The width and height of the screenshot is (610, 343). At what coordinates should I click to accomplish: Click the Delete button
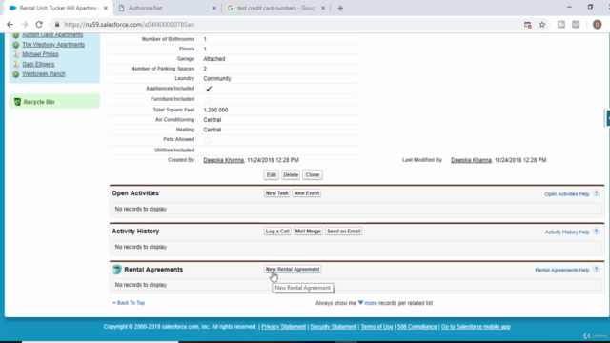click(291, 175)
